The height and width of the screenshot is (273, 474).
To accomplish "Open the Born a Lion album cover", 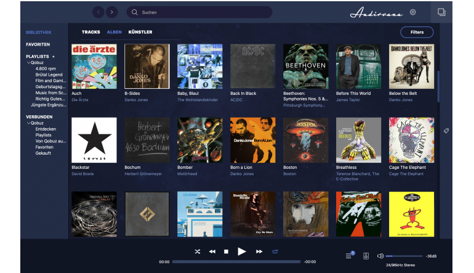I will click(x=253, y=140).
